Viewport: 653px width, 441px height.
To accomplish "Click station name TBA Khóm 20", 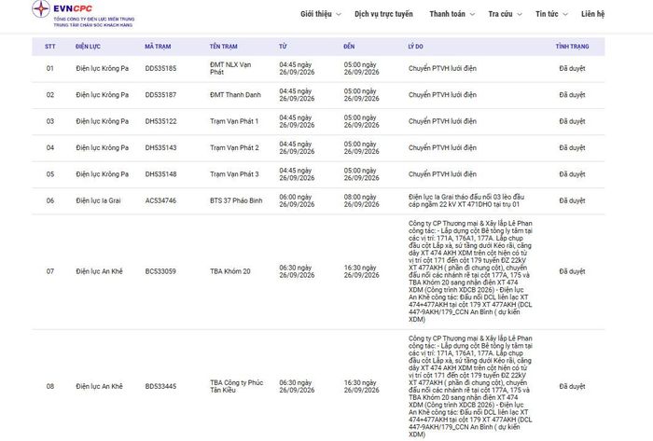I will tap(229, 271).
